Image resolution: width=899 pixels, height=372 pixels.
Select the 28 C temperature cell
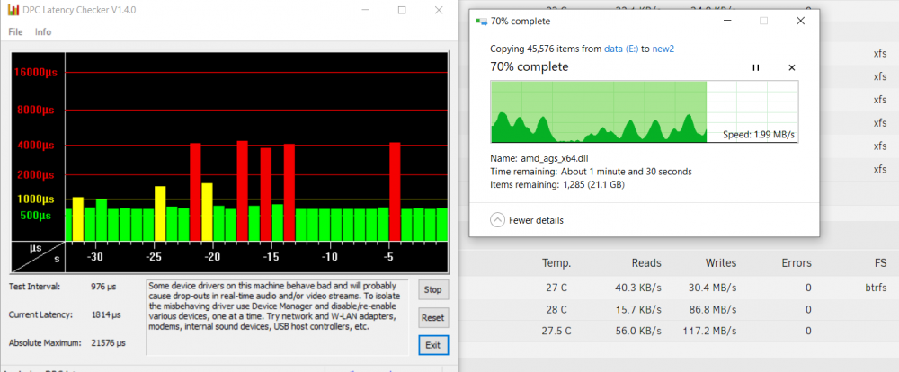pyautogui.click(x=556, y=309)
